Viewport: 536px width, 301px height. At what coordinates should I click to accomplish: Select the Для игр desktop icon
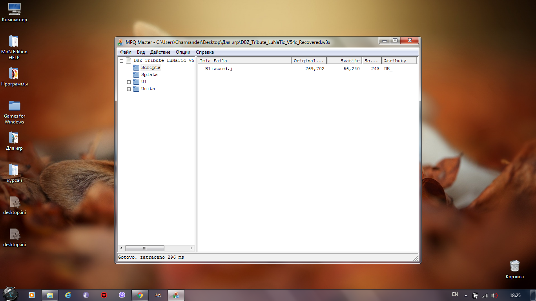pos(15,141)
